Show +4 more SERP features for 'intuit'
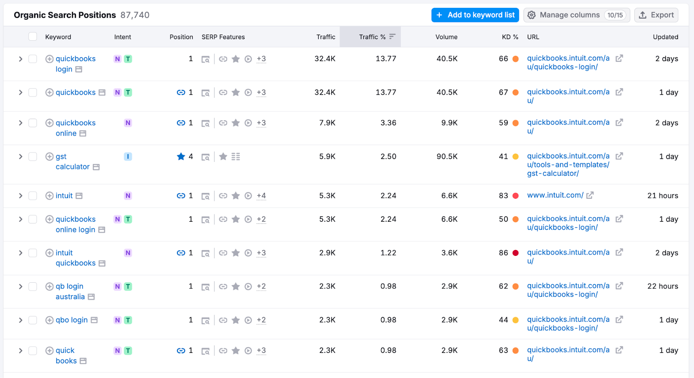This screenshot has height=378, width=694. pyautogui.click(x=261, y=196)
